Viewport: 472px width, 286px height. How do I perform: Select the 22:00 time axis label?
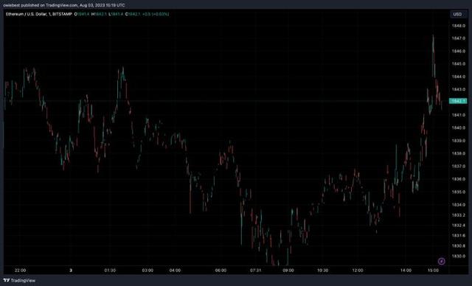tap(20, 271)
